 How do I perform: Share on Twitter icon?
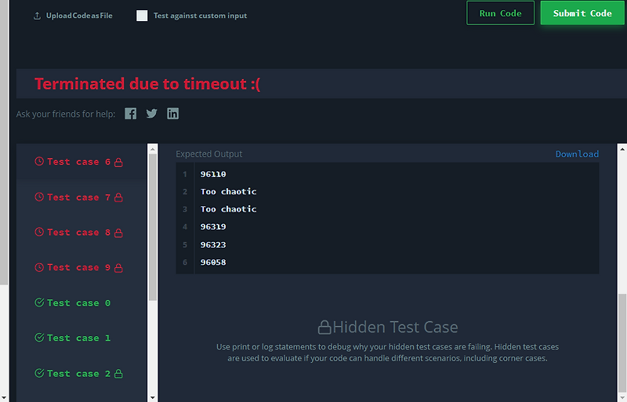(x=151, y=114)
